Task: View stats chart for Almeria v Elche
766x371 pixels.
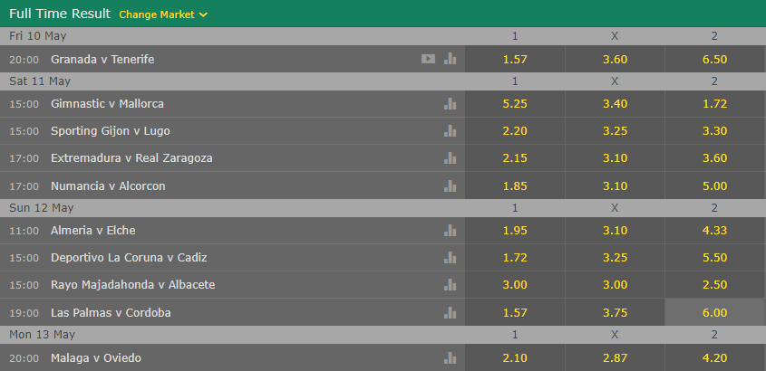Action: coord(450,230)
